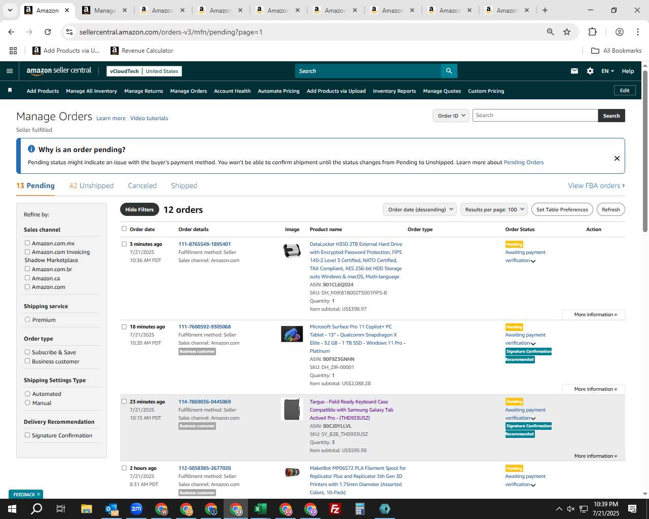Screen dimensions: 649x519
Task: Open the All Bookmarks folder
Action: coord(617,51)
